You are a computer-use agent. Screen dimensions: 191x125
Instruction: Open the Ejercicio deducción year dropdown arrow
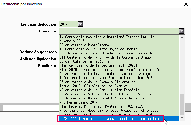coord(80,24)
